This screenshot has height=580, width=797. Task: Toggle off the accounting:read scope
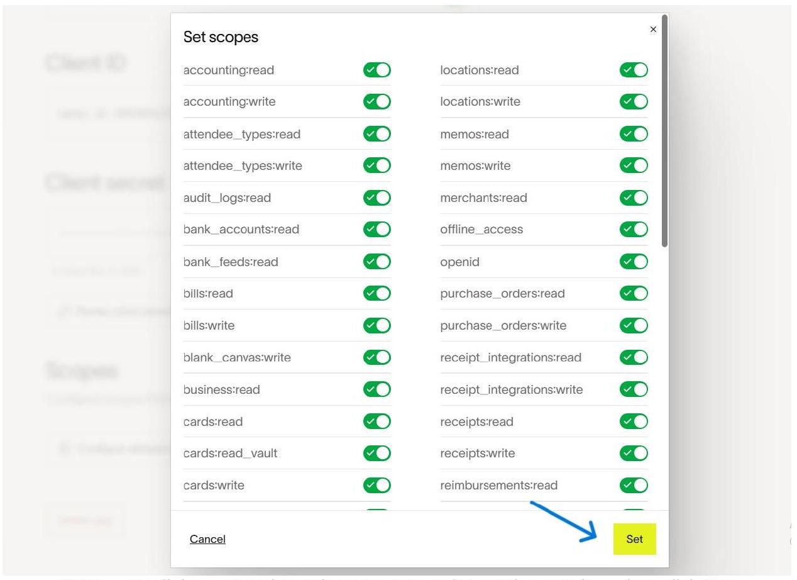377,70
